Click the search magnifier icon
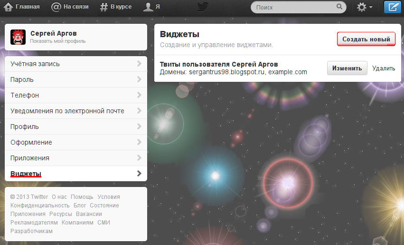Screen dimensions: 404x245 (339, 7)
